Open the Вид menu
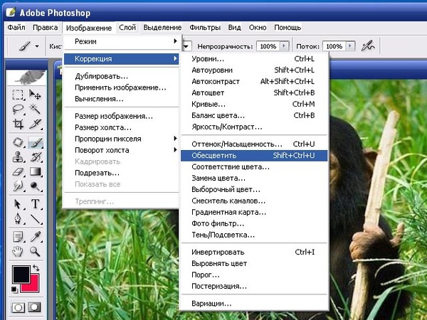Viewport: 427px width, 320px height. click(x=234, y=28)
